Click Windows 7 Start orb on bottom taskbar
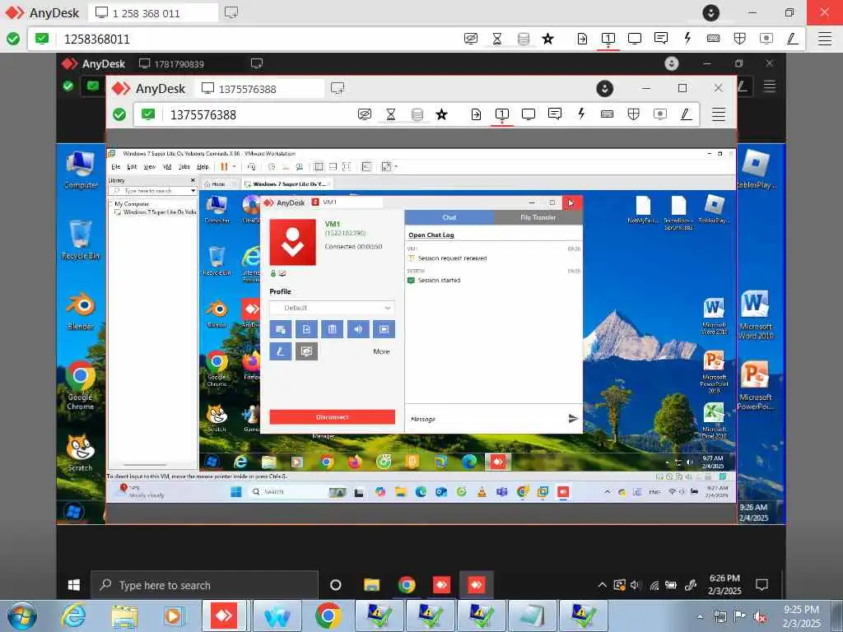This screenshot has height=632, width=843. [x=22, y=616]
